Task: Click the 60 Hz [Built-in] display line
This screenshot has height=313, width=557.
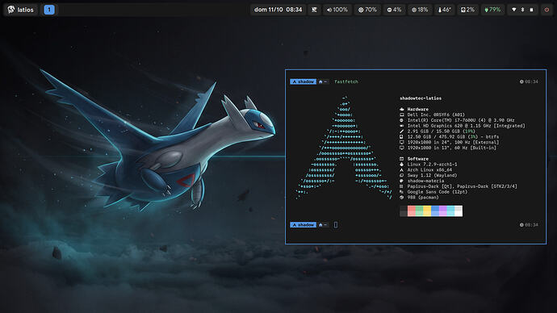Action: pyautogui.click(x=451, y=148)
